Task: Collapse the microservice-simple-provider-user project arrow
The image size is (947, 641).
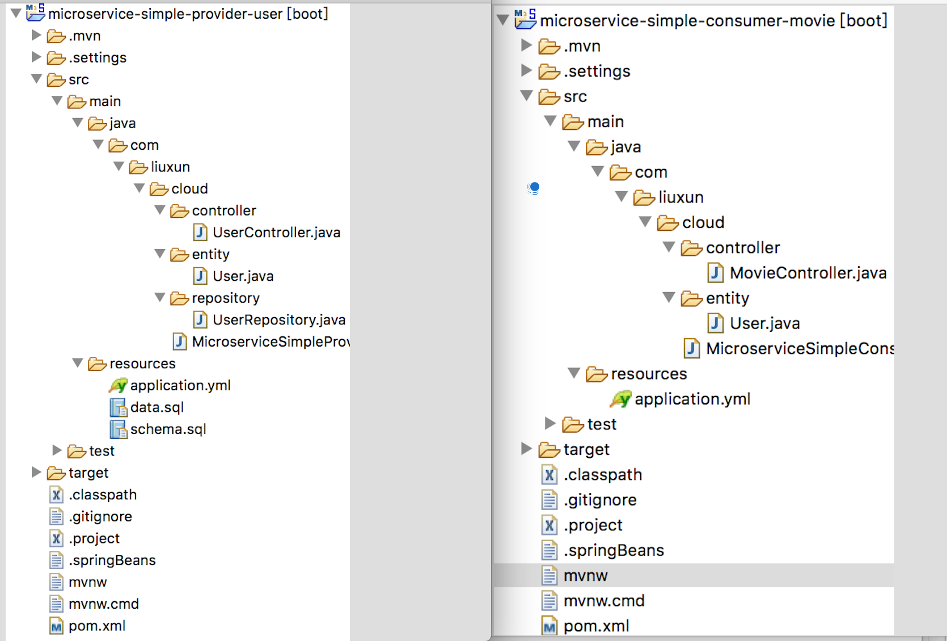Action: (x=16, y=13)
